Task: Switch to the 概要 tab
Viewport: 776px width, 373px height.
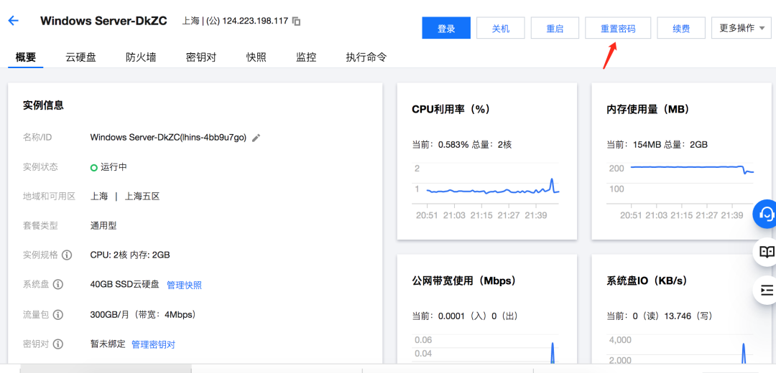Action: (26, 57)
